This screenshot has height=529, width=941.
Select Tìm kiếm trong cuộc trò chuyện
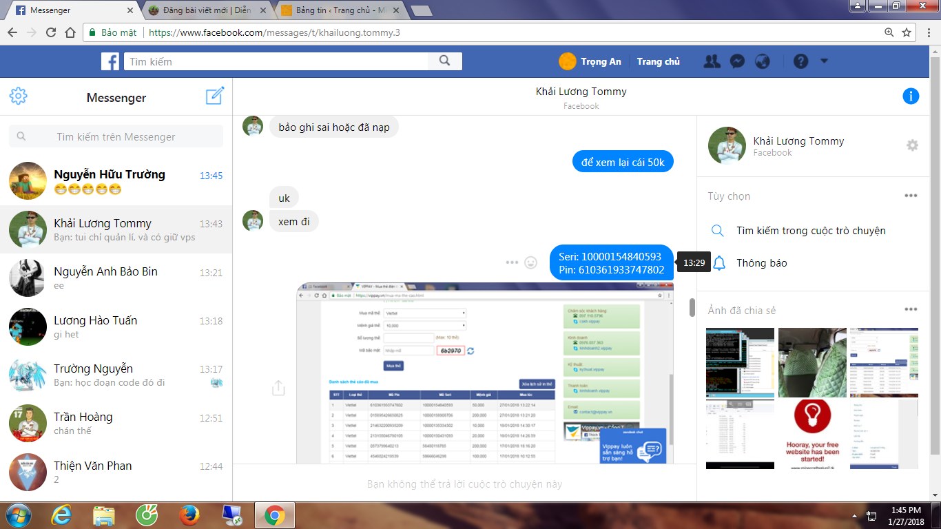tap(811, 231)
